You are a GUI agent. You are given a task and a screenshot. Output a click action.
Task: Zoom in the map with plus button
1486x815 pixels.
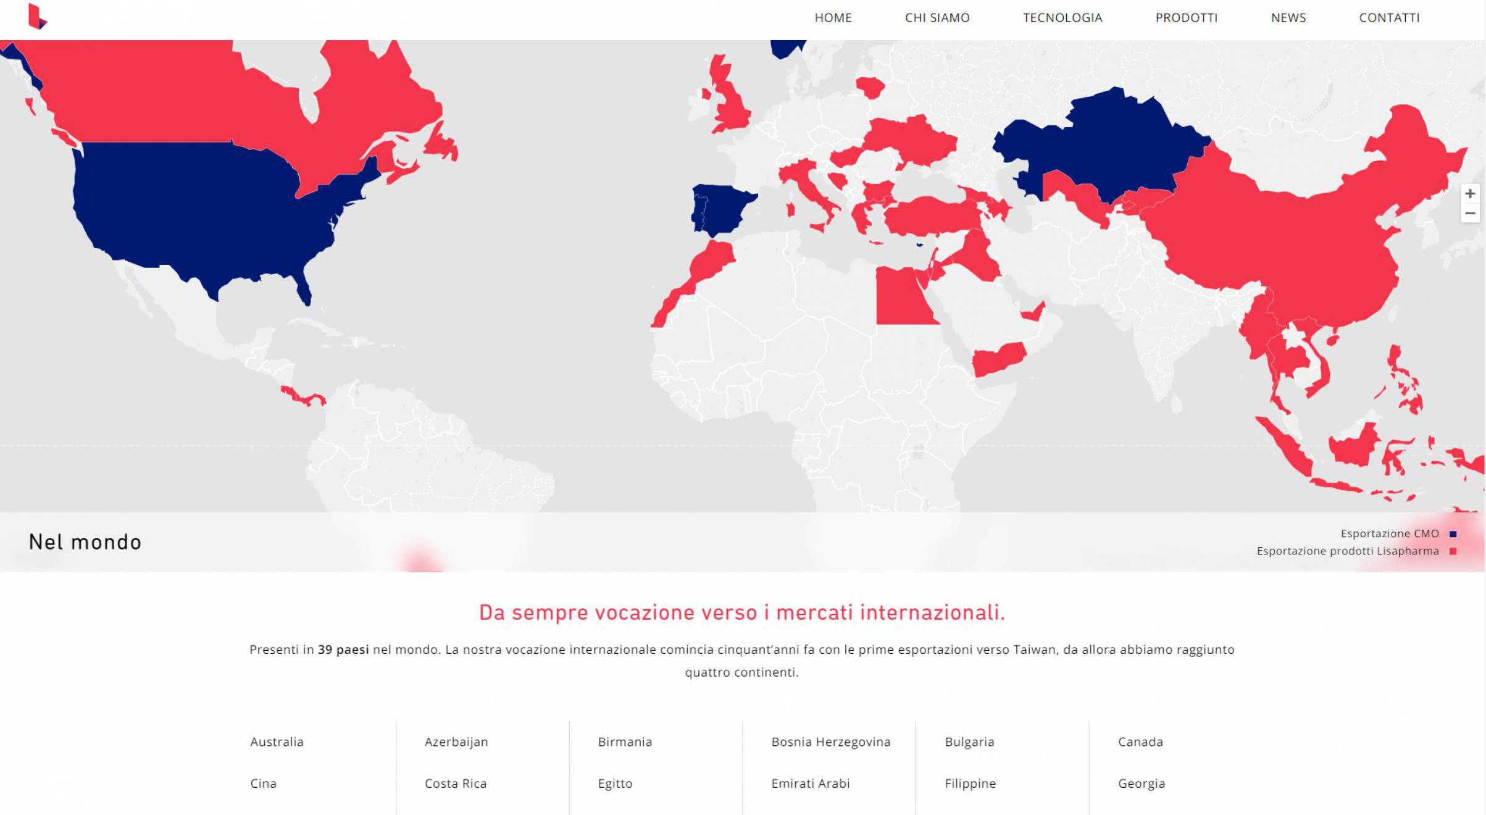pos(1470,194)
